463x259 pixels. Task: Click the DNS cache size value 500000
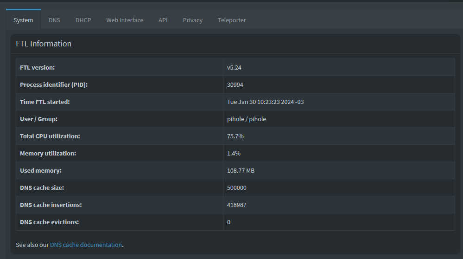pyautogui.click(x=237, y=188)
